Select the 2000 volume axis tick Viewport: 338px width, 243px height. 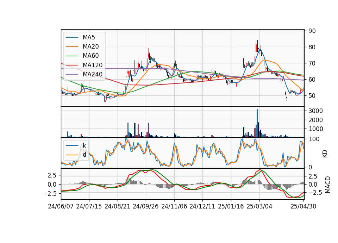click(x=315, y=120)
